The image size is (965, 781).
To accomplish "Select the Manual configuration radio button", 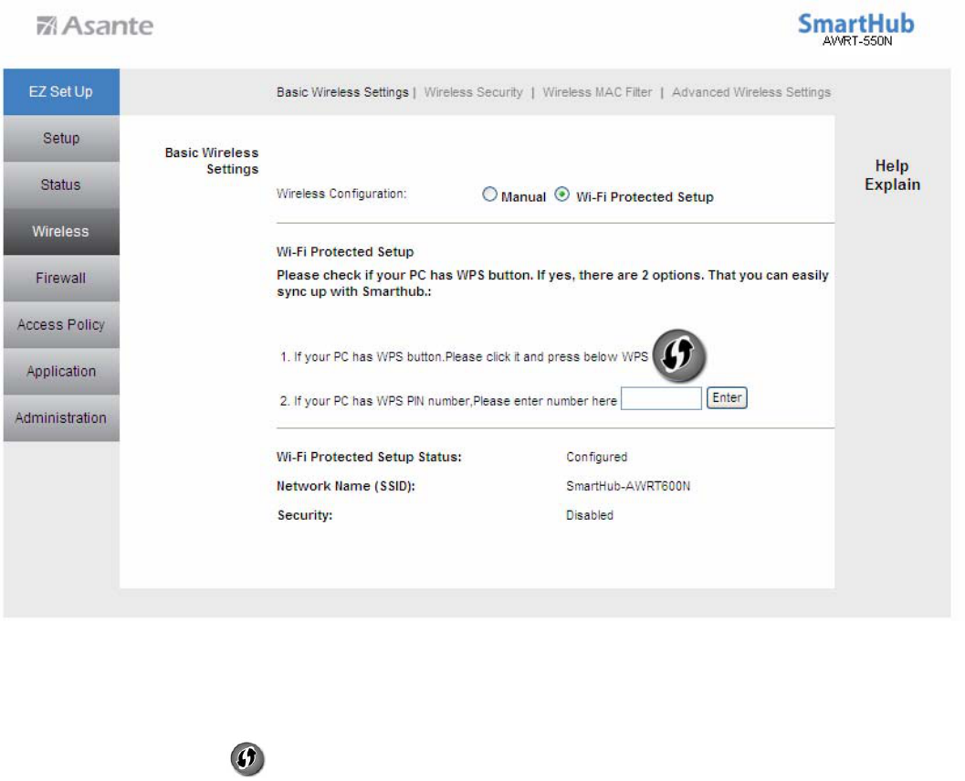I will coord(489,195).
